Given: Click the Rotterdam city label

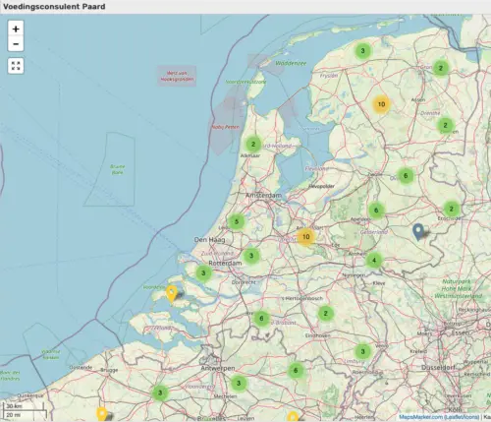Looking at the screenshot, I should pyautogui.click(x=225, y=264).
